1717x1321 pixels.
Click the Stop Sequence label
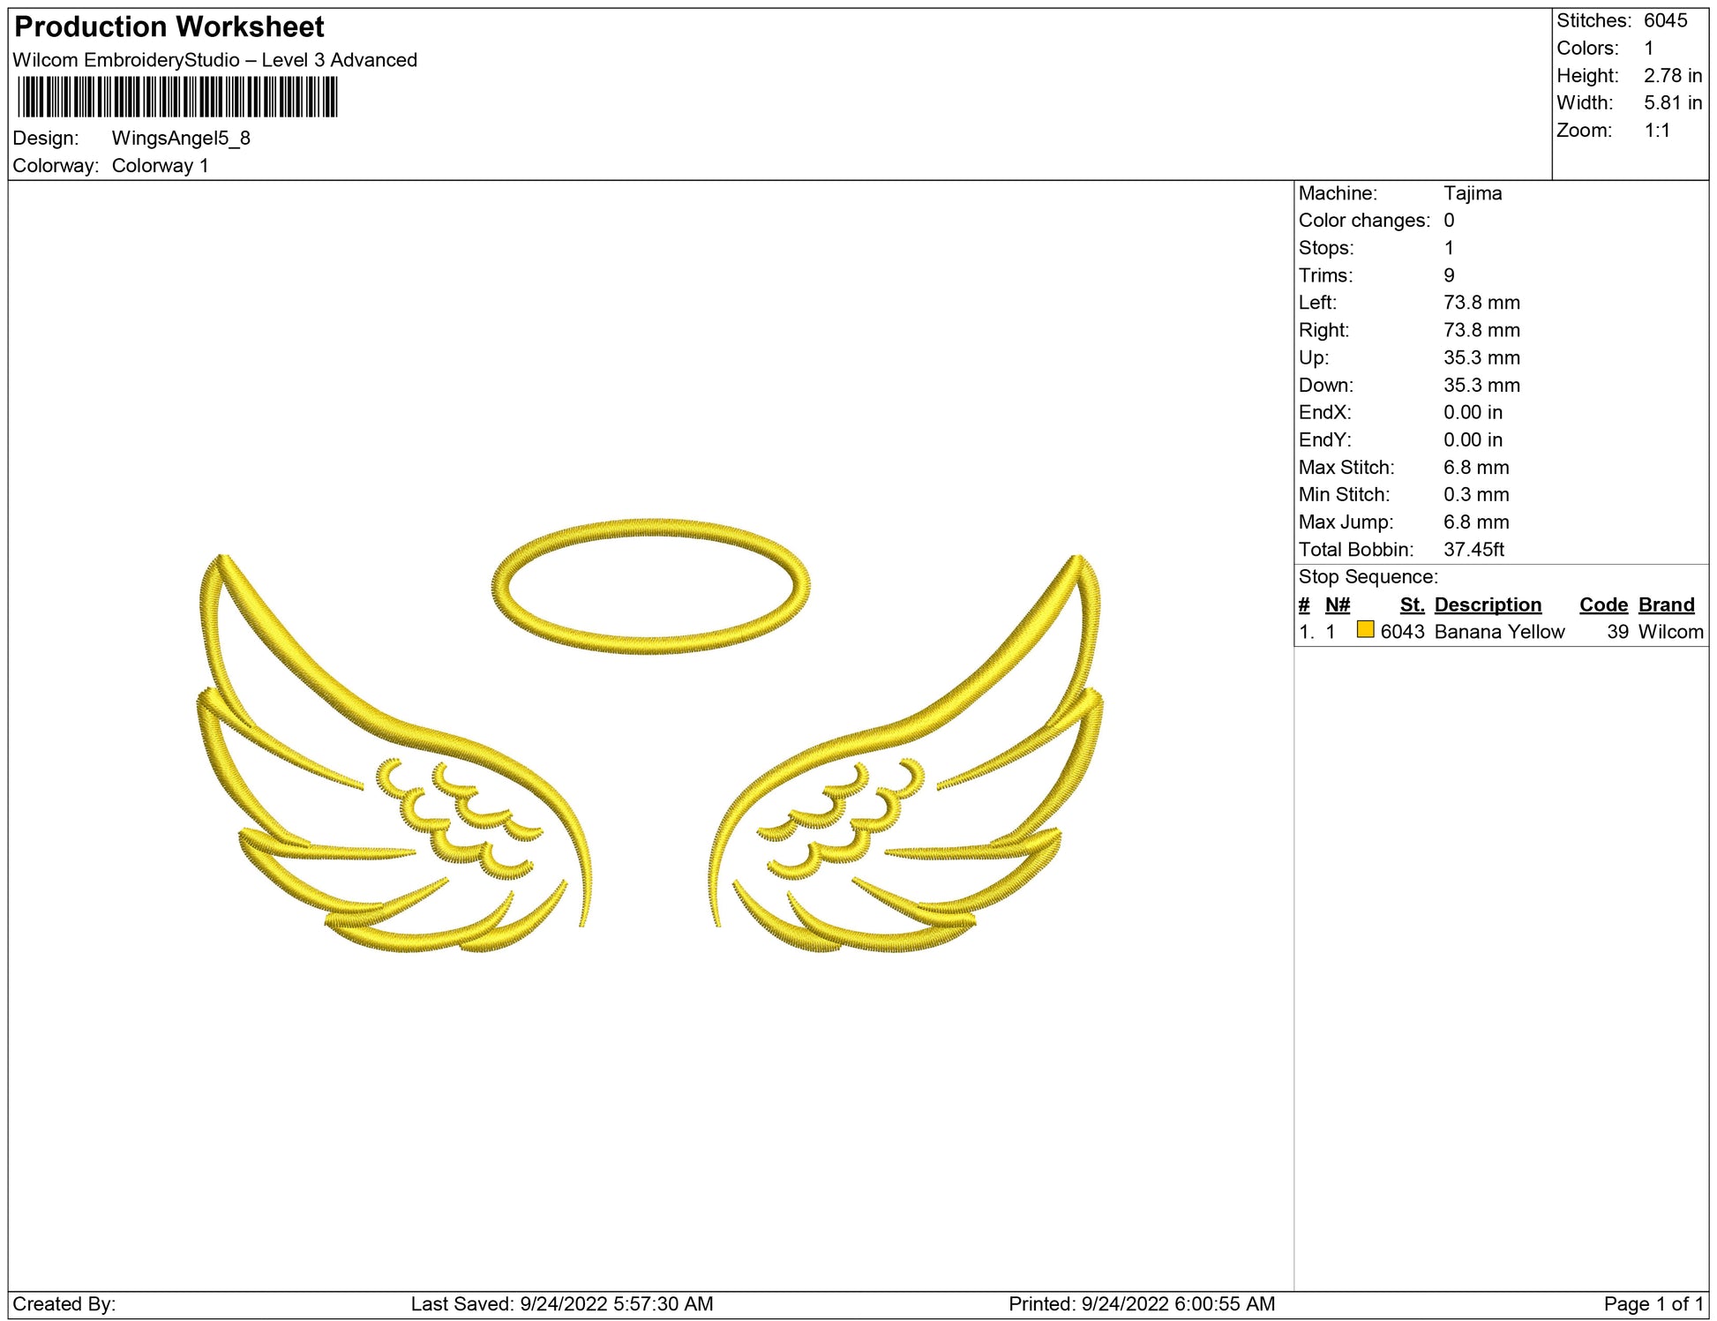pyautogui.click(x=1368, y=577)
